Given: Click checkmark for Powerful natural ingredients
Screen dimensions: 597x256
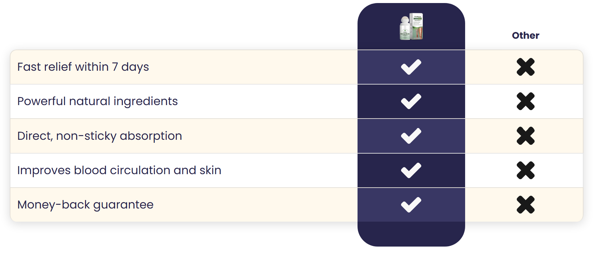Looking at the screenshot, I should (411, 101).
